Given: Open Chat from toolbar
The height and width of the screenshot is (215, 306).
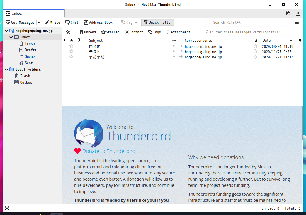Looking at the screenshot, I should pyautogui.click(x=72, y=23).
